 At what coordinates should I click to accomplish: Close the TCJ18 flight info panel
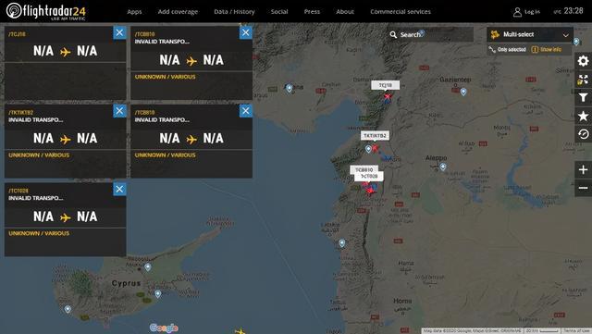click(119, 33)
